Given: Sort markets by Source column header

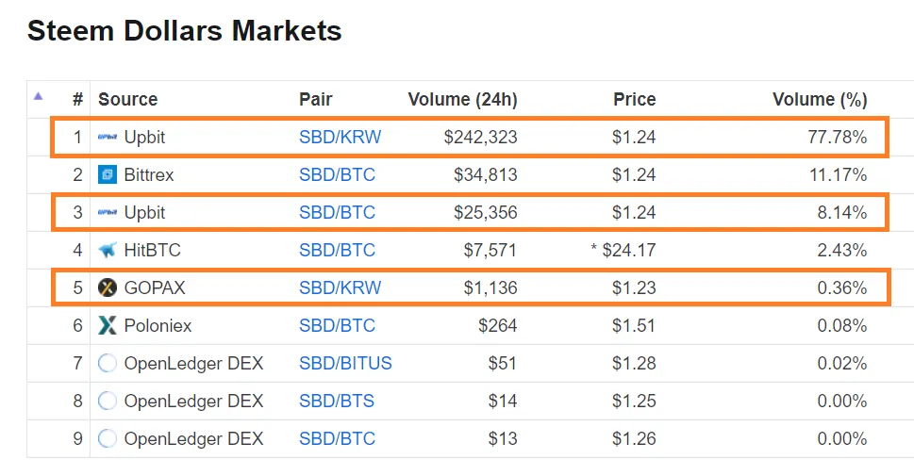Looking at the screenshot, I should (127, 99).
